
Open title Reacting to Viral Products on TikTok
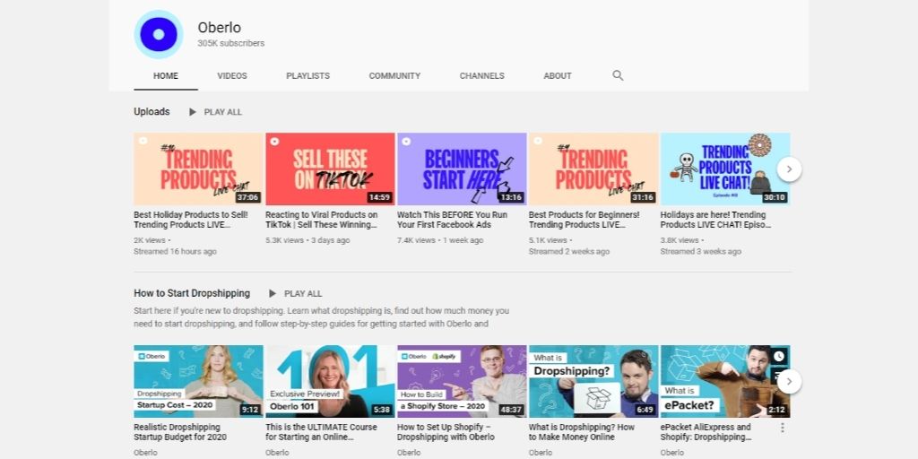322,220
